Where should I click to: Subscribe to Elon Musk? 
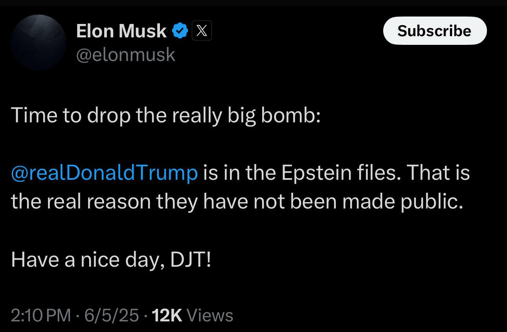[x=435, y=31]
